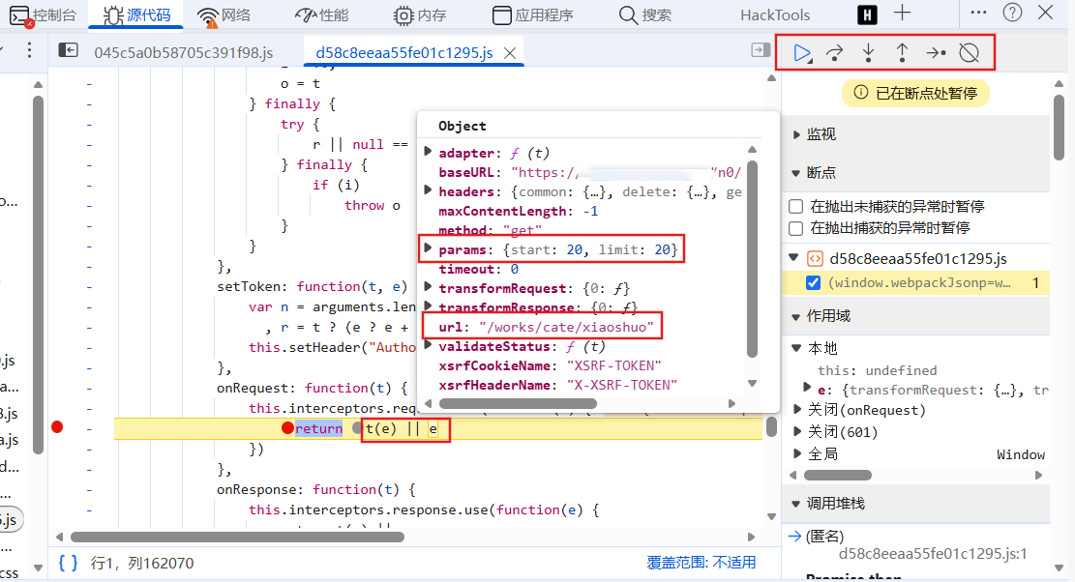Click the step over function icon
Screen dimensions: 1075x582
[x=834, y=53]
